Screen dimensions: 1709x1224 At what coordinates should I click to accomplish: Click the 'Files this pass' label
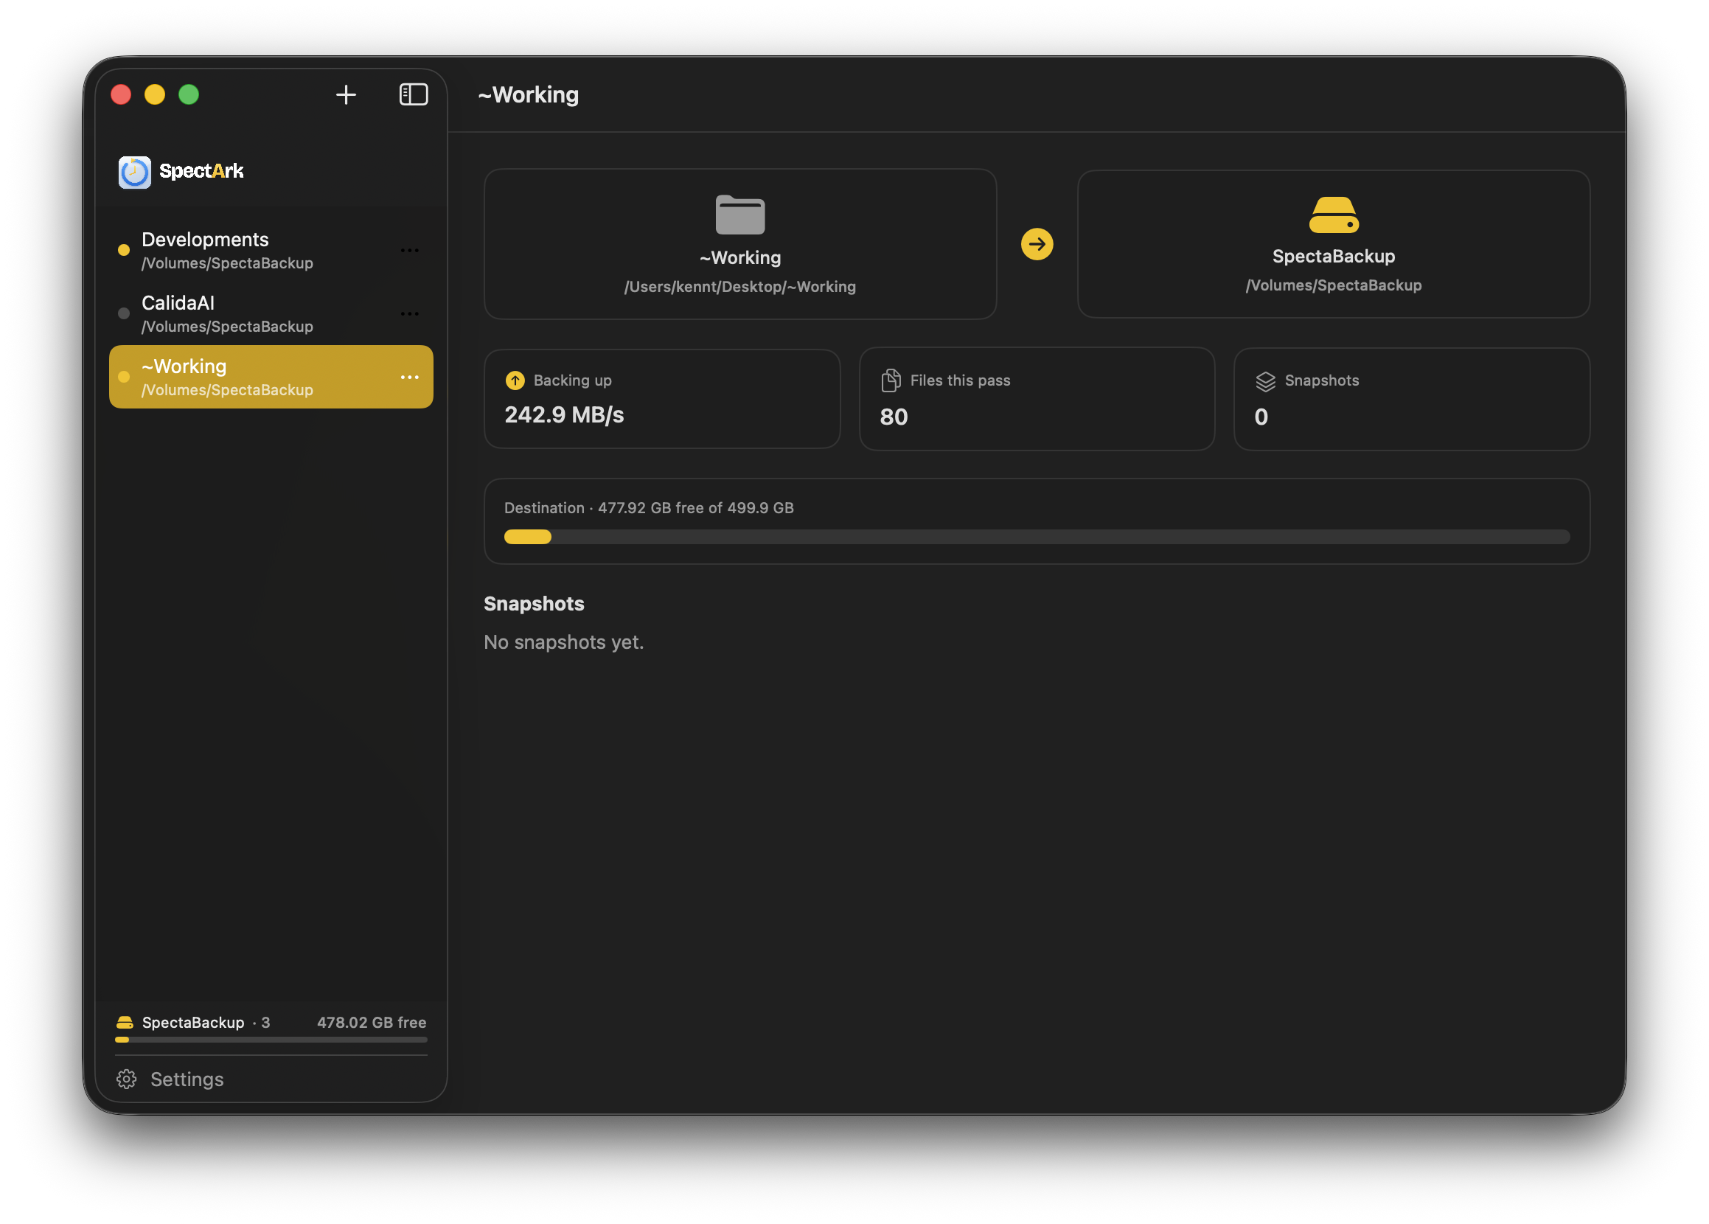(x=960, y=380)
